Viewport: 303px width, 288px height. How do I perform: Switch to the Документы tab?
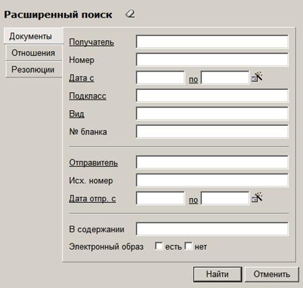tap(33, 36)
